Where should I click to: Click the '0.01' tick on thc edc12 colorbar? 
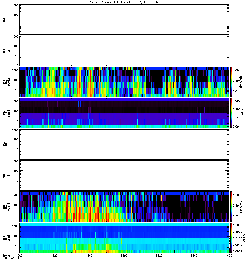pyautogui.click(x=236, y=216)
